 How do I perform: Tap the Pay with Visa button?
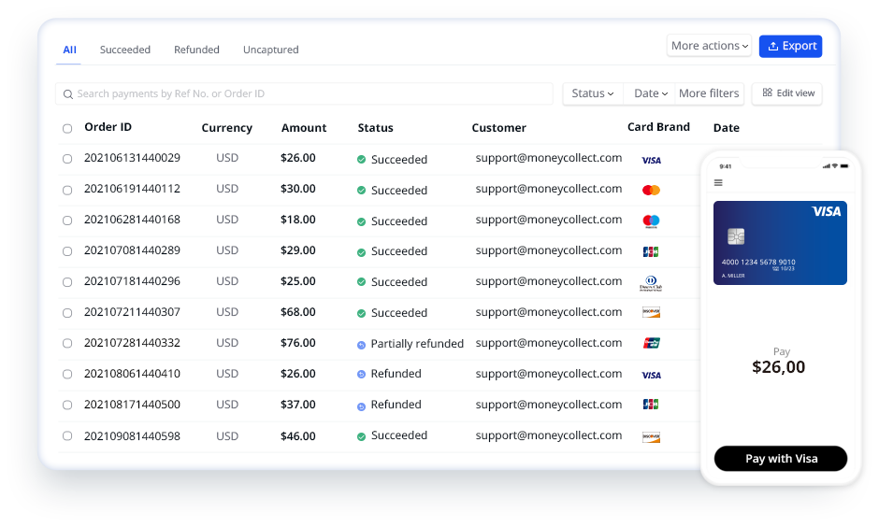780,459
